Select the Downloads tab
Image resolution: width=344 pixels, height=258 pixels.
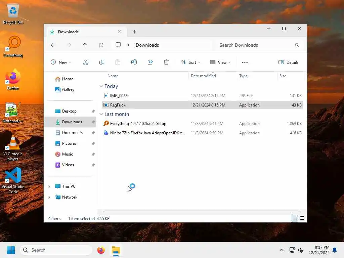87,32
